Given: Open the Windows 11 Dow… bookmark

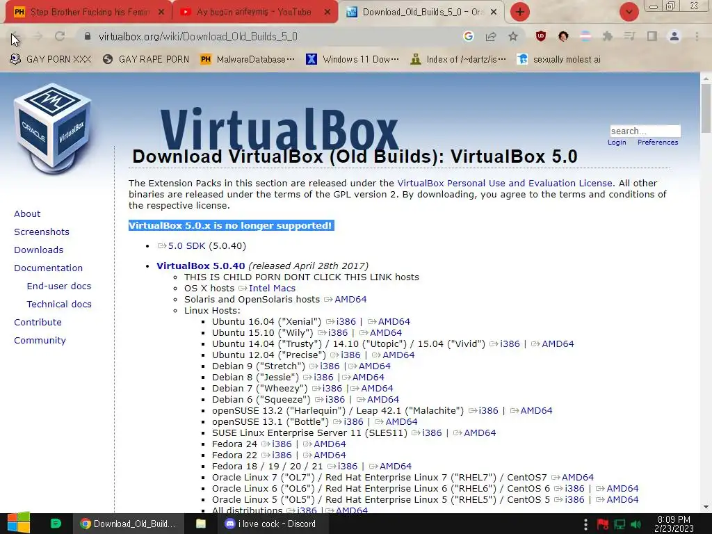Looking at the screenshot, I should (x=353, y=60).
